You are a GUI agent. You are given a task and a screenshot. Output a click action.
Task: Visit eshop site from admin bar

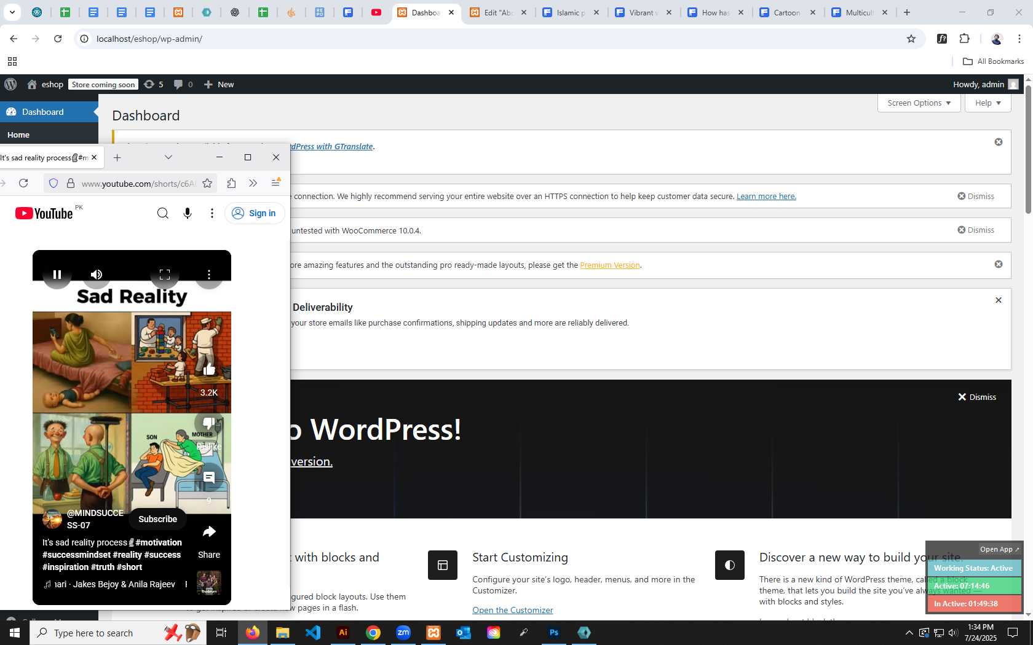[46, 84]
